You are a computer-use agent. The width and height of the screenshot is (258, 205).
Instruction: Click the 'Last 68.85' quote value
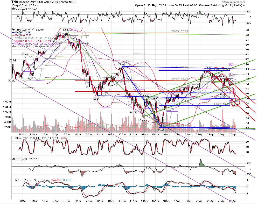190,5
